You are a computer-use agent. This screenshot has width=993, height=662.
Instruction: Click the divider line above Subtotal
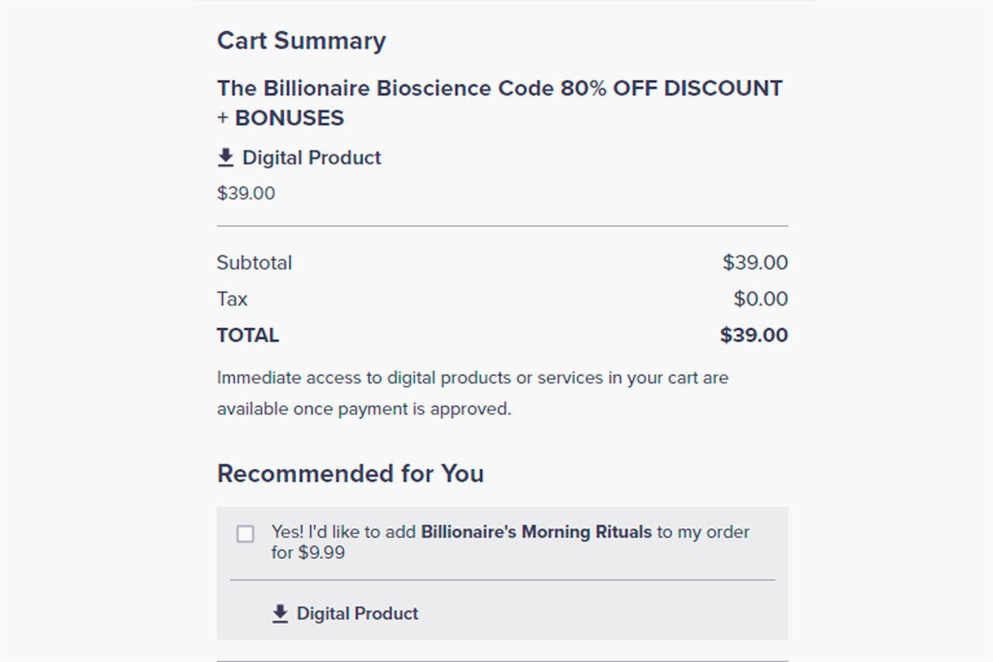tap(502, 226)
